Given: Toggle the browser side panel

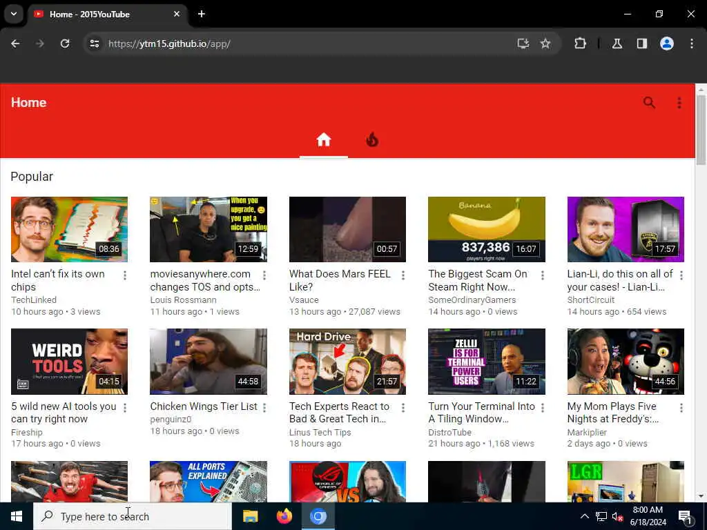Looking at the screenshot, I should tap(642, 43).
